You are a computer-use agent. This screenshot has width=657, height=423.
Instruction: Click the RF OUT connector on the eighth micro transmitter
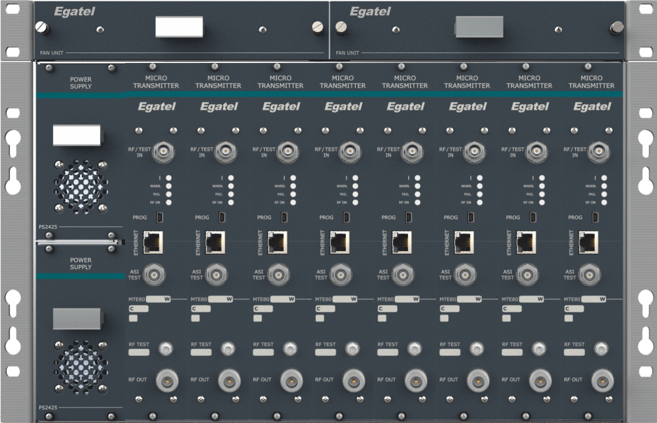602,380
